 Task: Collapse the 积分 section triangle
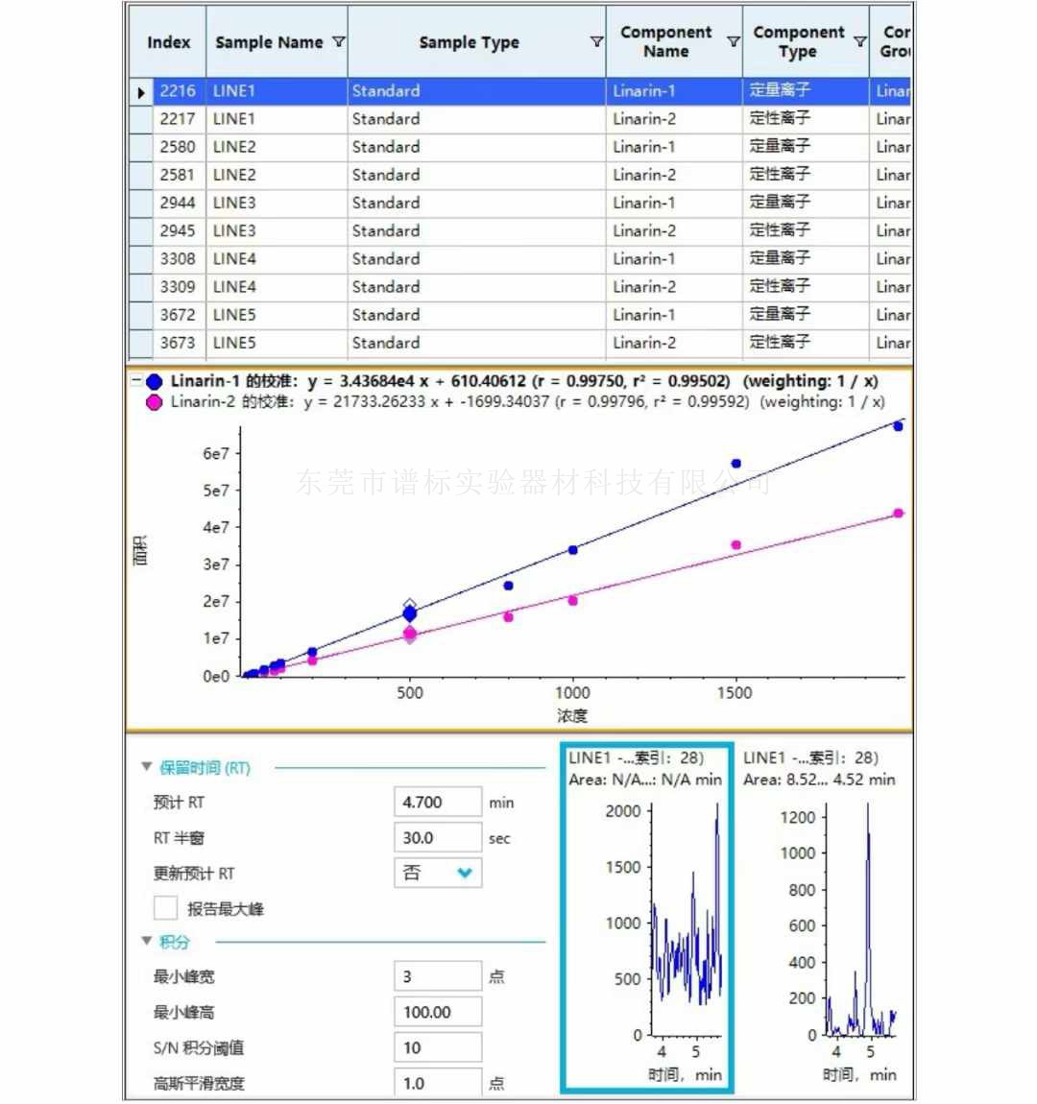(x=147, y=942)
